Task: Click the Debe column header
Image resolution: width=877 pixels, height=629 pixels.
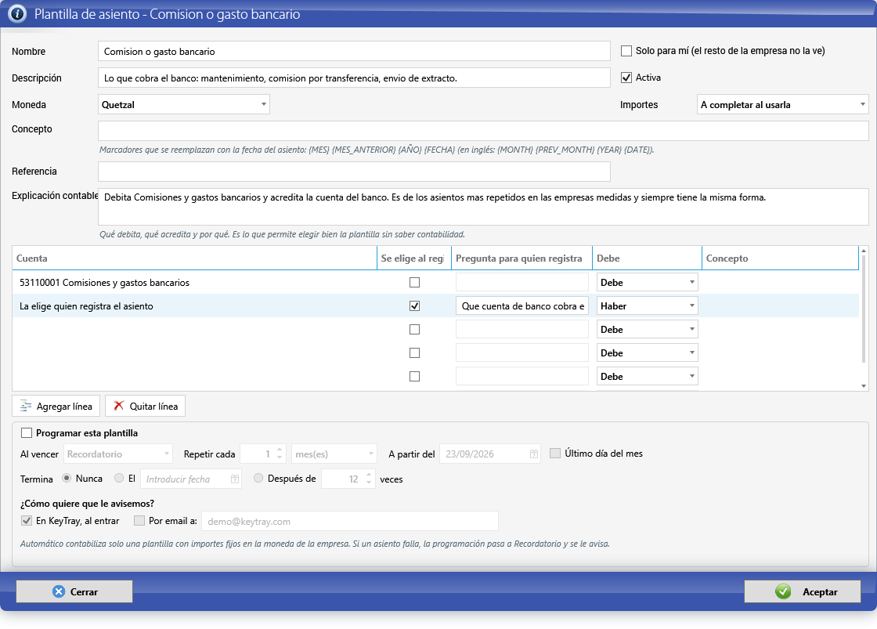Action: pos(647,258)
